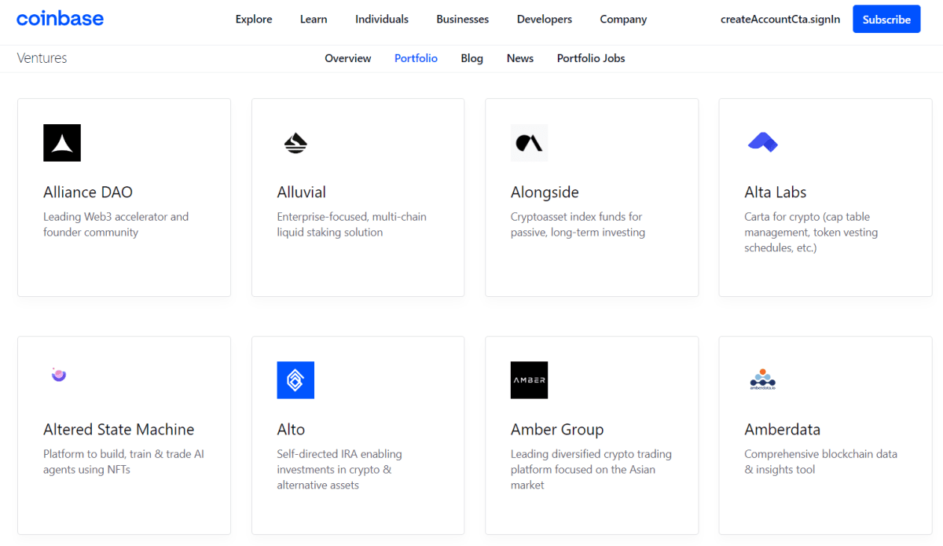Open the Businesses menu
943x546 pixels.
pos(463,19)
